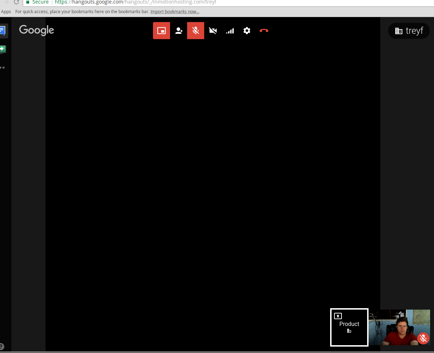Click the 'Import bookmarks now...' link
The height and width of the screenshot is (353, 434).
tap(175, 12)
